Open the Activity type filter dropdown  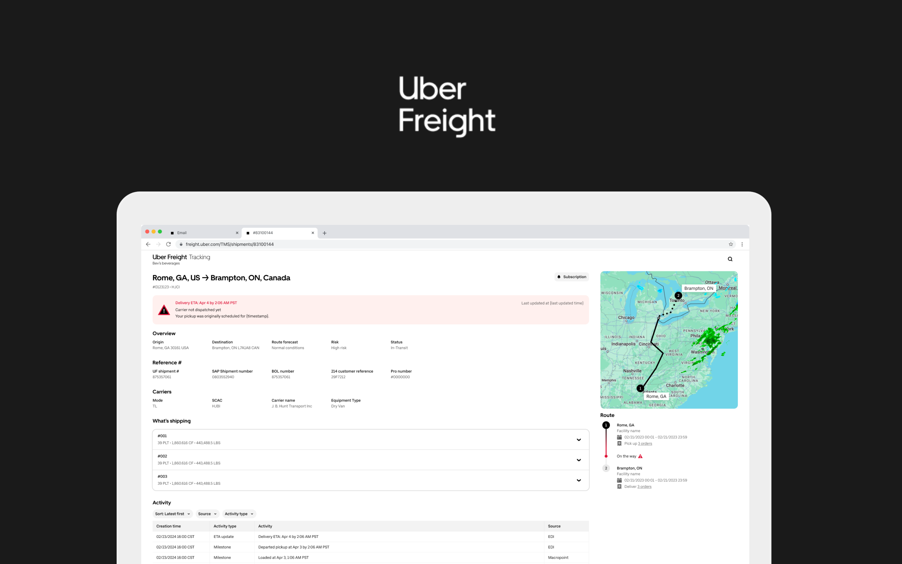point(239,514)
